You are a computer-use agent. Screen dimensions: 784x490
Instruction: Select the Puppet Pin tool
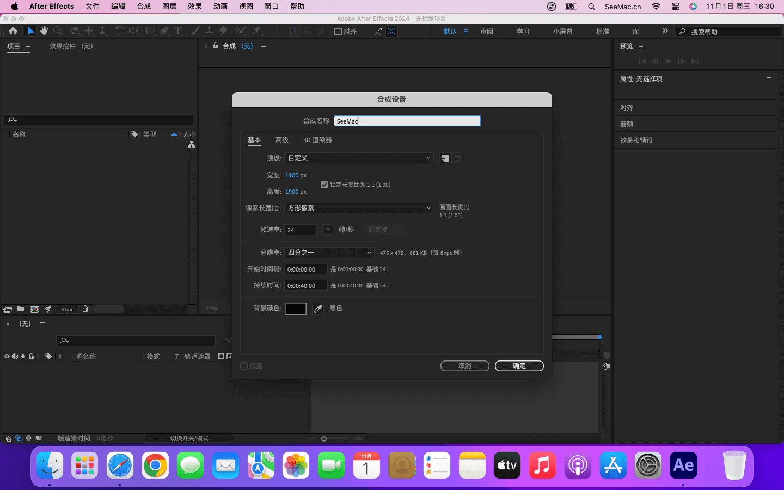(x=257, y=31)
